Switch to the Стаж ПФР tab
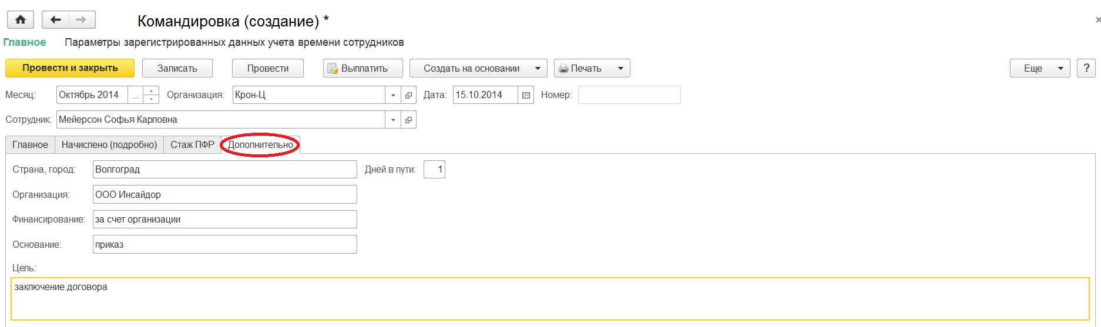 pos(192,144)
